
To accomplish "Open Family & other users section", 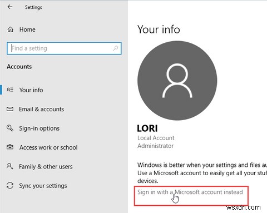I will (x=46, y=166).
